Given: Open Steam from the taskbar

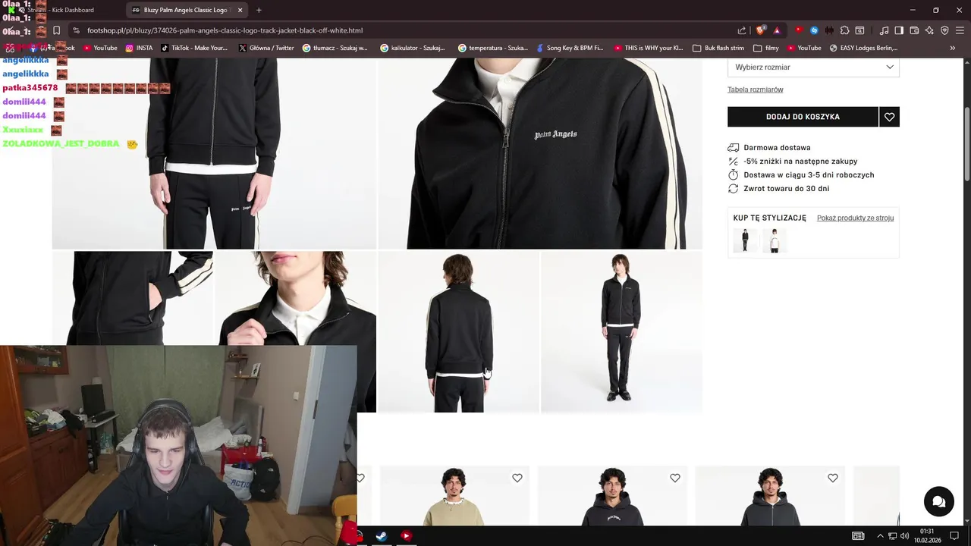Looking at the screenshot, I should point(382,536).
